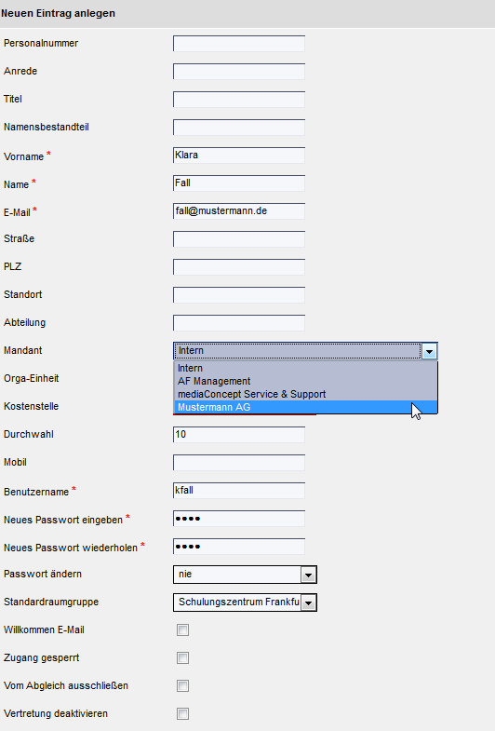Toggle Vertretung deaktivieren checkbox

click(182, 714)
